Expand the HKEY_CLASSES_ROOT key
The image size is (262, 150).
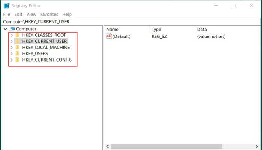12,35
